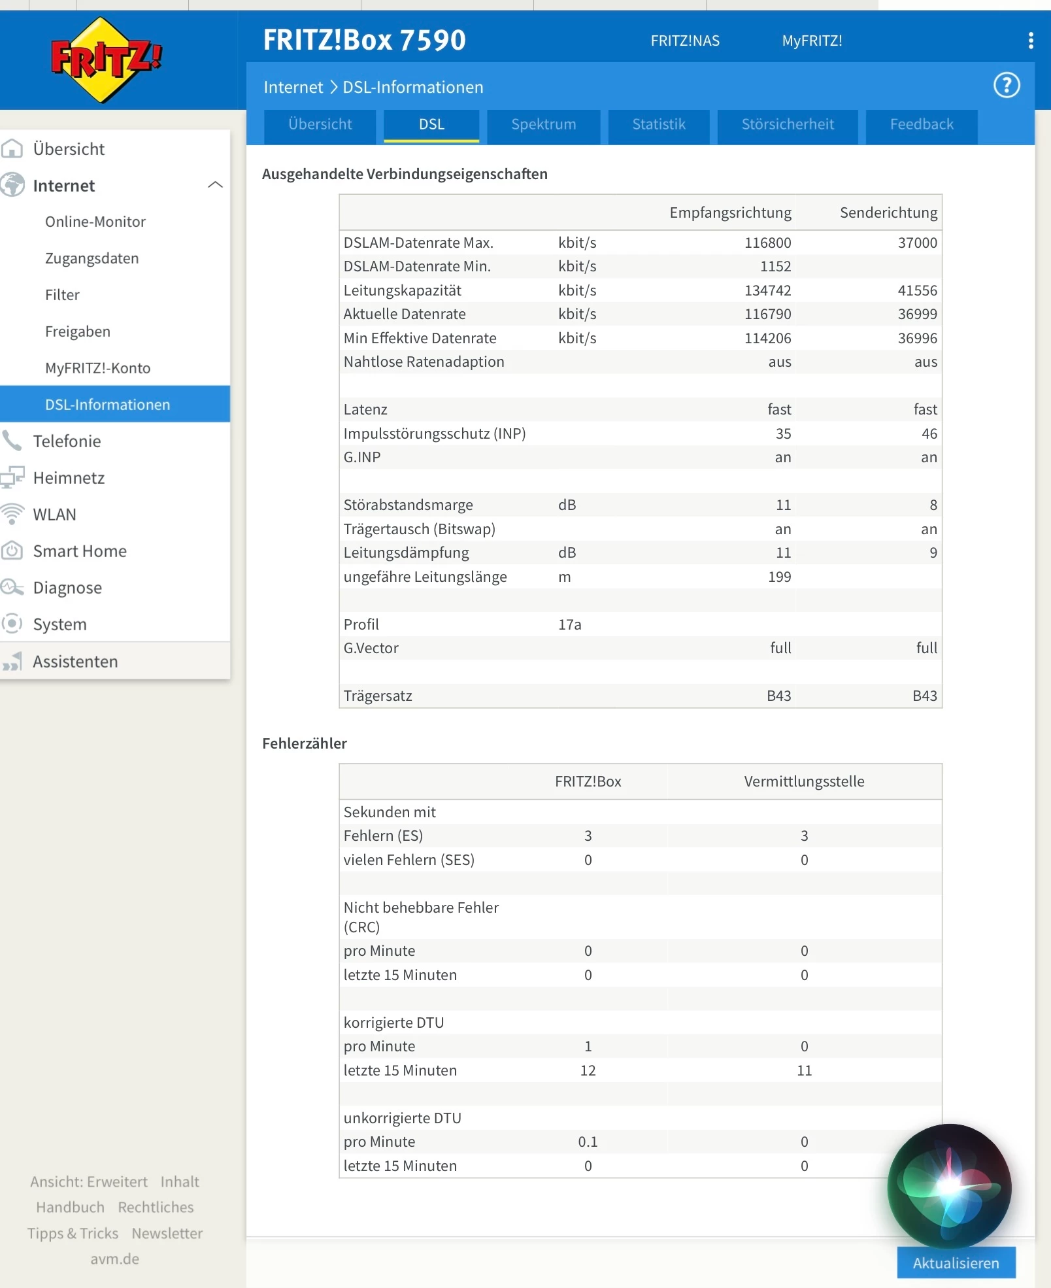Click the Empfangsrichtung column header
The height and width of the screenshot is (1288, 1051).
click(x=730, y=212)
